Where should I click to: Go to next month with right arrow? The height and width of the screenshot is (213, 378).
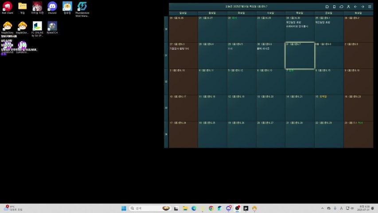coord(362,7)
